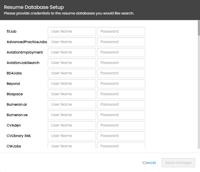Click the CVLibrary XML User Name field

tap(72, 136)
